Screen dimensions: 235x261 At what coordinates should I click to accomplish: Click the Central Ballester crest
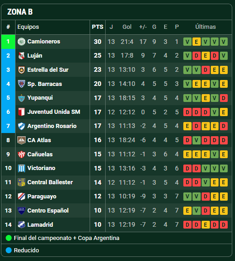click(21, 182)
